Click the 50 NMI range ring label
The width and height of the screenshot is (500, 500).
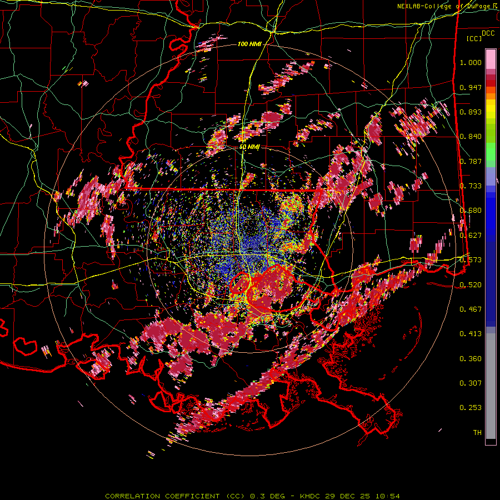tap(249, 147)
